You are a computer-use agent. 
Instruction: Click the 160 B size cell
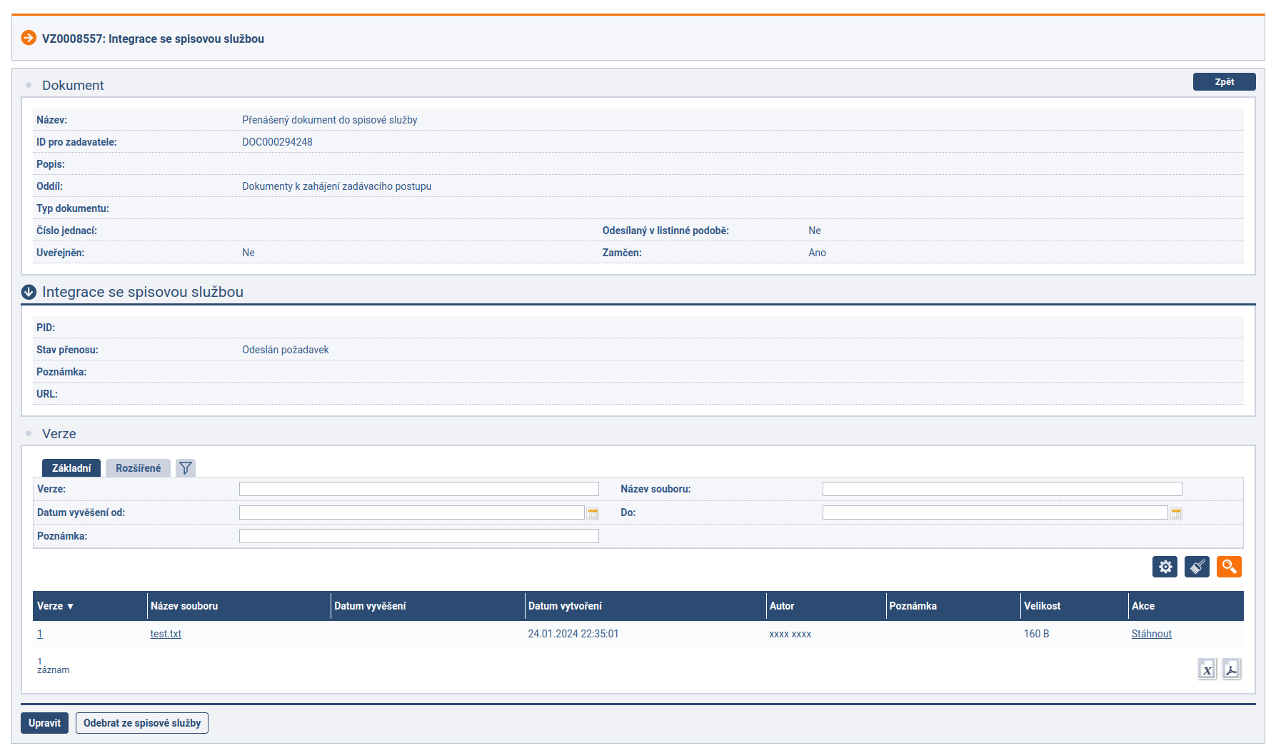(x=1036, y=634)
